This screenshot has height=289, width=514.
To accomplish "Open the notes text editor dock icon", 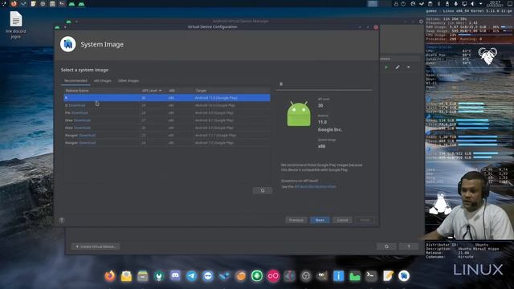I will pyautogui.click(x=388, y=276).
